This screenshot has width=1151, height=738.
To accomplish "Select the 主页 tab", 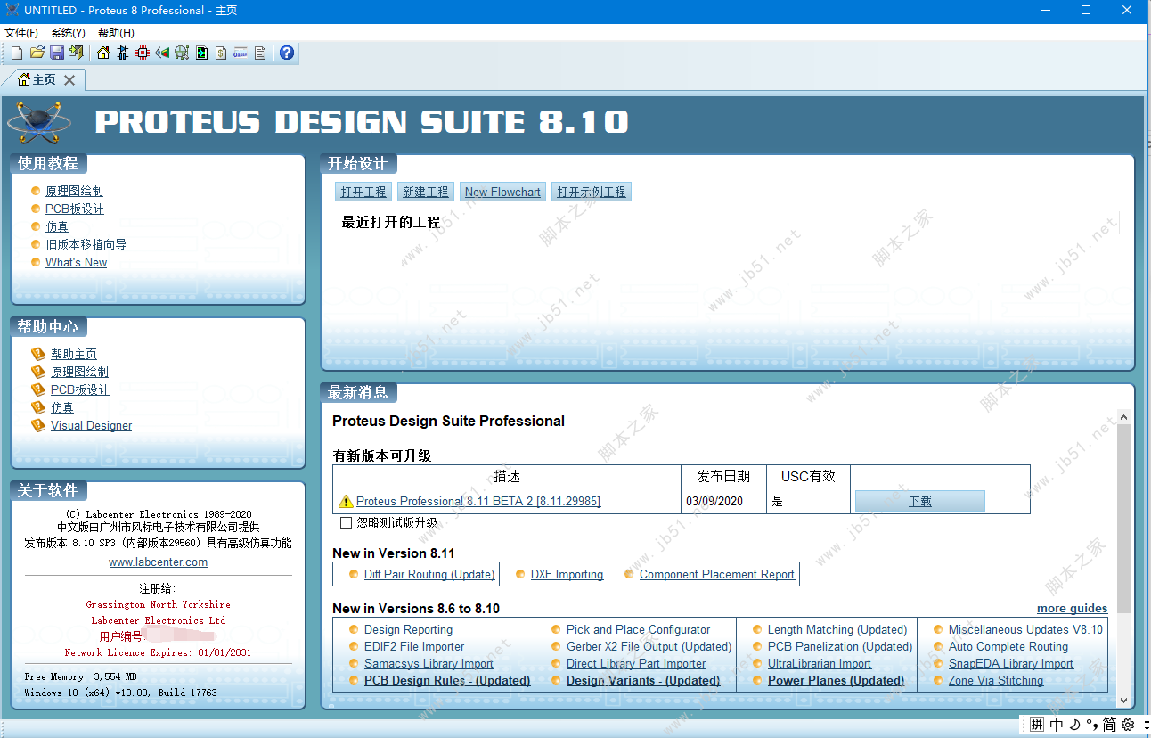I will tap(40, 78).
